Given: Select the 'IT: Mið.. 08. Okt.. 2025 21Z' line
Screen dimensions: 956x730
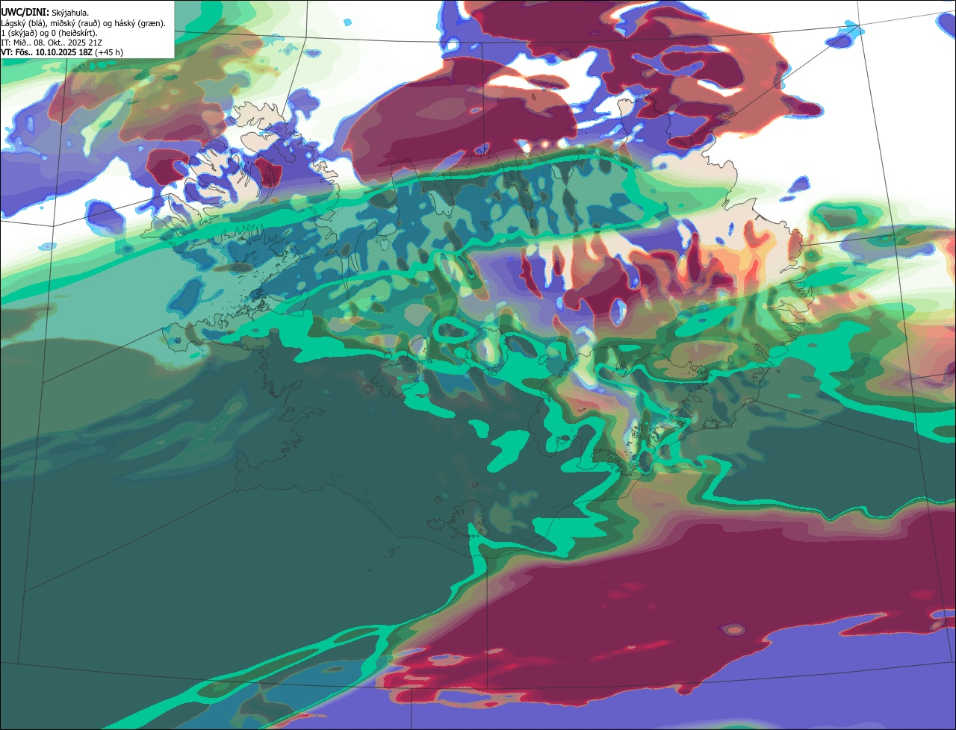Looking at the screenshot, I should click(52, 43).
